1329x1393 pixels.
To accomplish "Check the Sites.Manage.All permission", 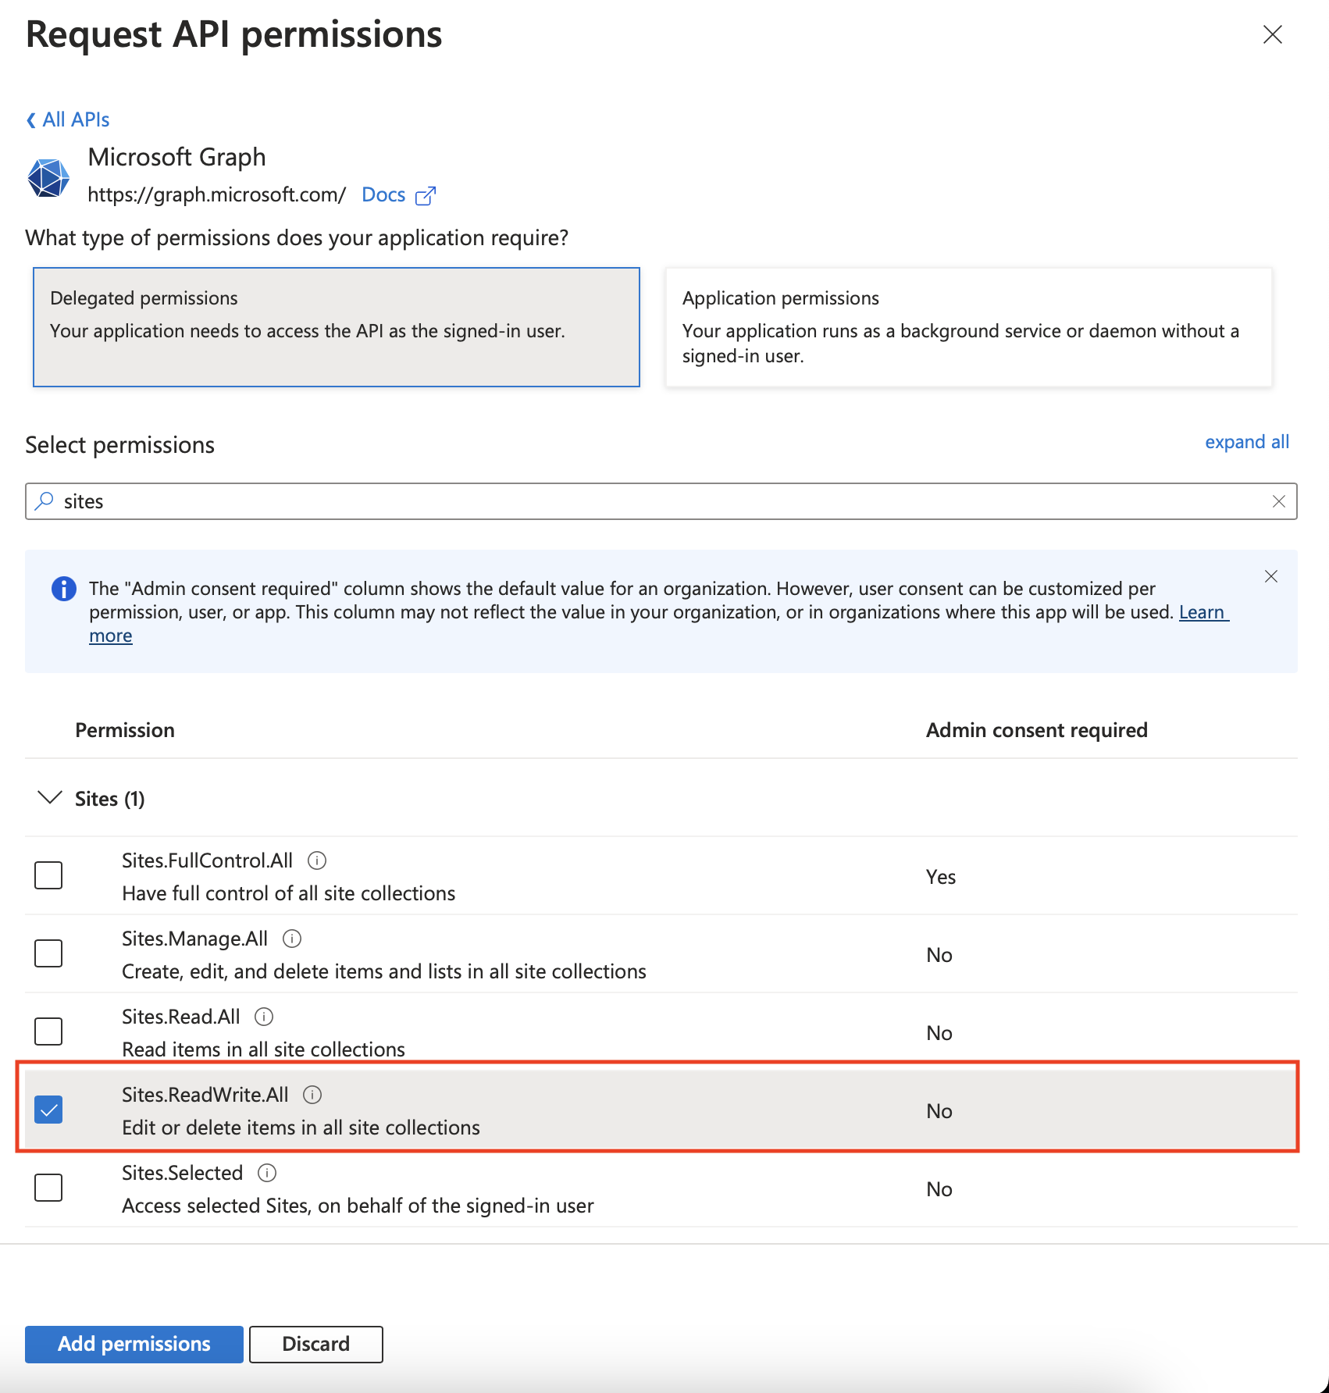I will point(48,953).
